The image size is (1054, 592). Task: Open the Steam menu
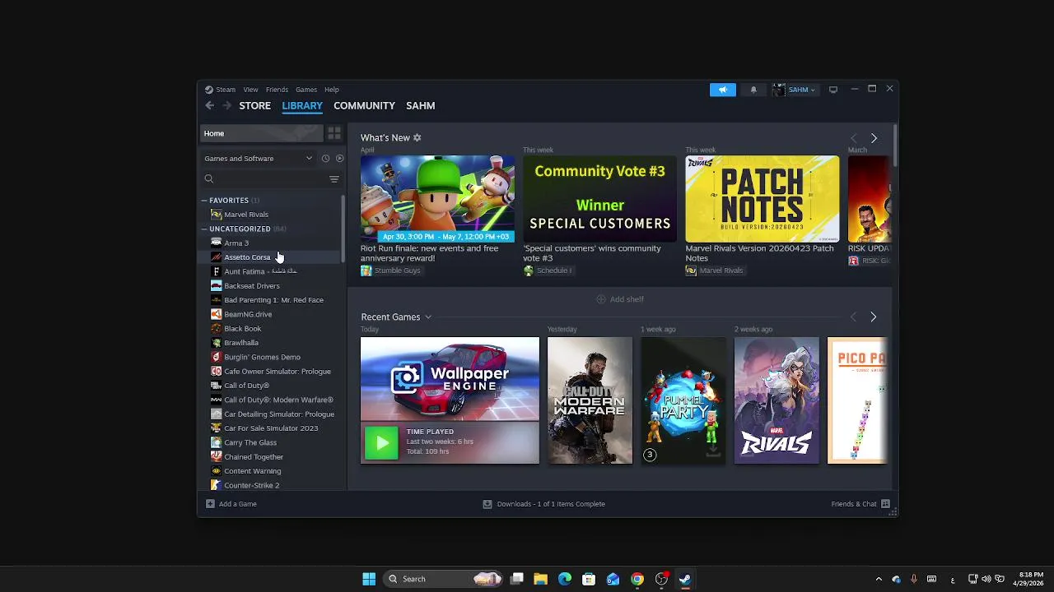click(x=226, y=90)
